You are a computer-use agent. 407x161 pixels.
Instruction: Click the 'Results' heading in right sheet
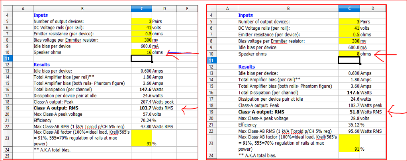pos(247,67)
